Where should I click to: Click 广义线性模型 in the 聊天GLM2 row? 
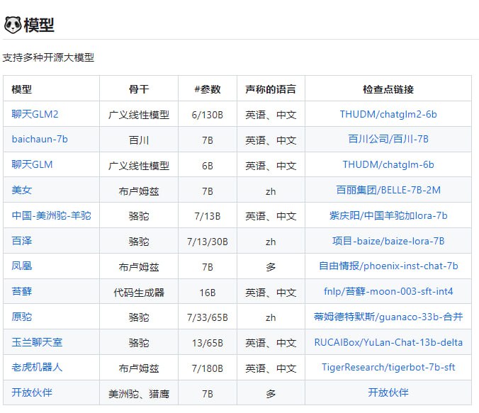point(139,115)
